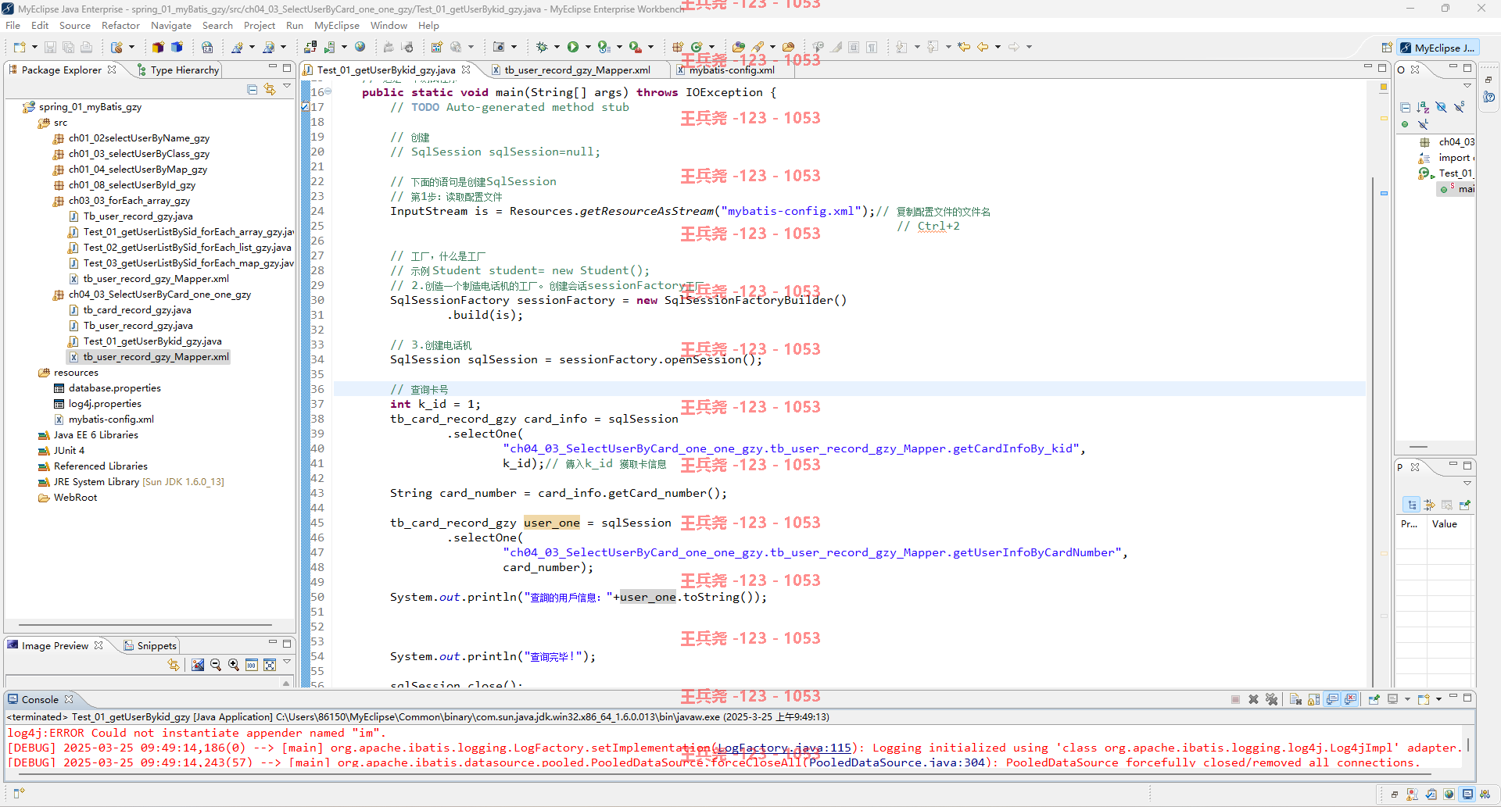Click the Last Edit Location icon
The image size is (1501, 807).
[x=964, y=47]
